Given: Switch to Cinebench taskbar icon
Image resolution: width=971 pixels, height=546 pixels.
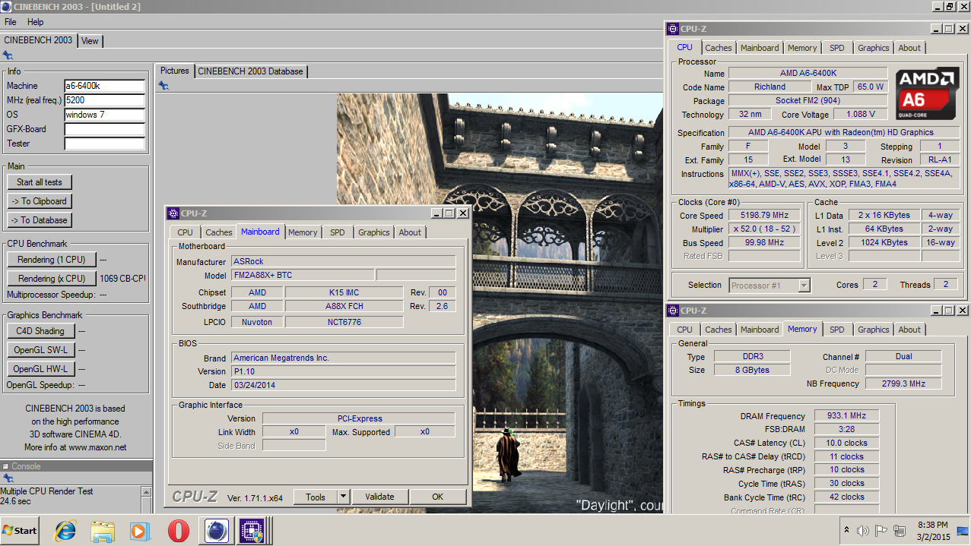Looking at the screenshot, I should [x=215, y=531].
